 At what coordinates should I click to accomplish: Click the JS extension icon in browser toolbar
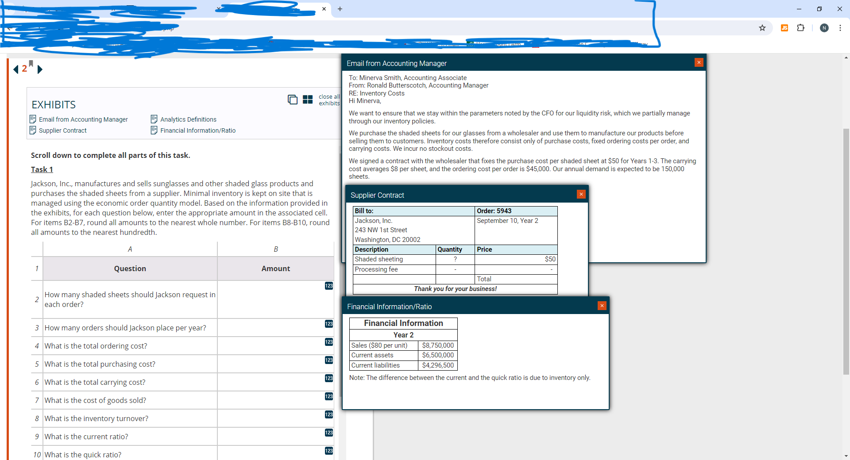pyautogui.click(x=784, y=28)
